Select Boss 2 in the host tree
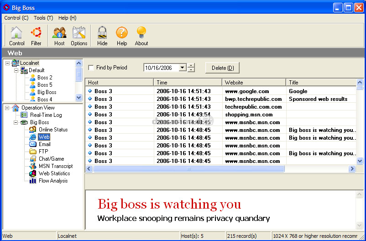This screenshot has width=366, height=241. pyautogui.click(x=45, y=78)
